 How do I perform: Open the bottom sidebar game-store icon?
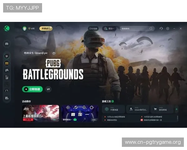coord(7,98)
